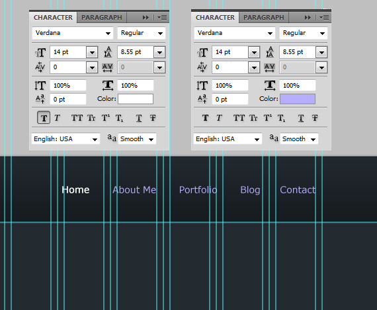Click the About Me navigation text
Viewport: 377px width, 310px height.
[134, 190]
